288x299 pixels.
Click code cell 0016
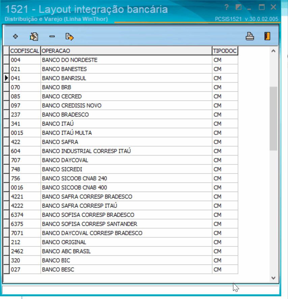[x=25, y=187]
